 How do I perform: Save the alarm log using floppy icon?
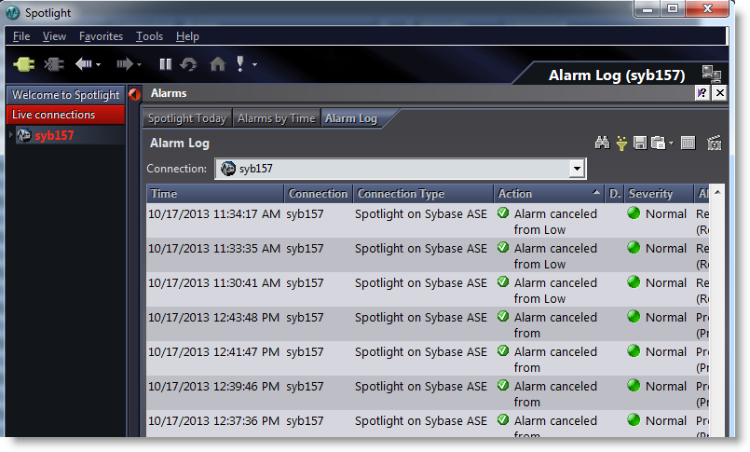639,143
